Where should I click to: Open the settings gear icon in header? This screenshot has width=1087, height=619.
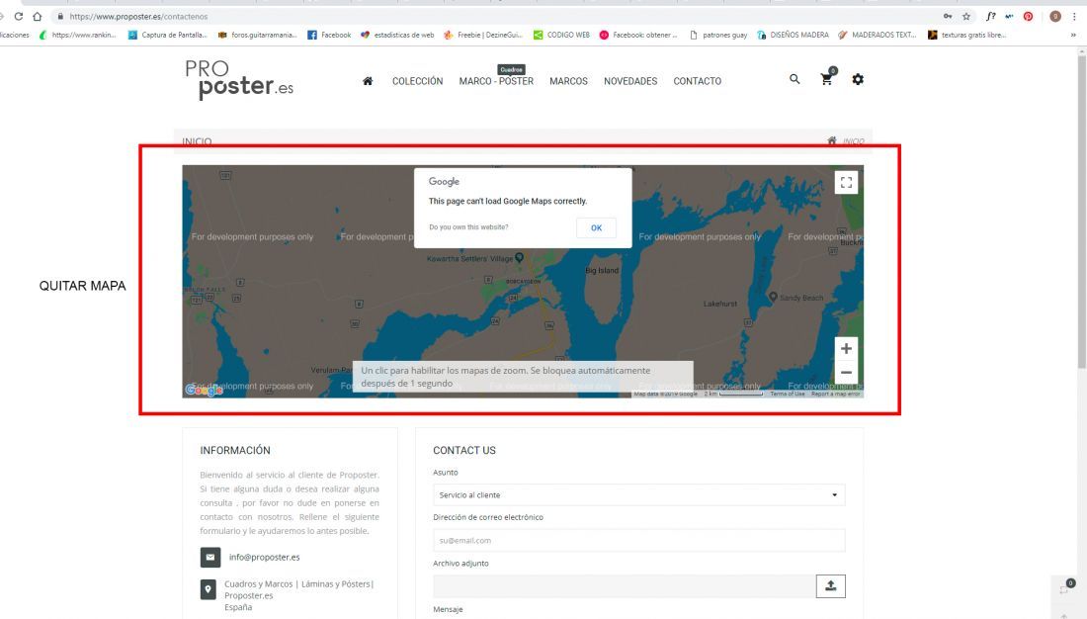click(858, 79)
